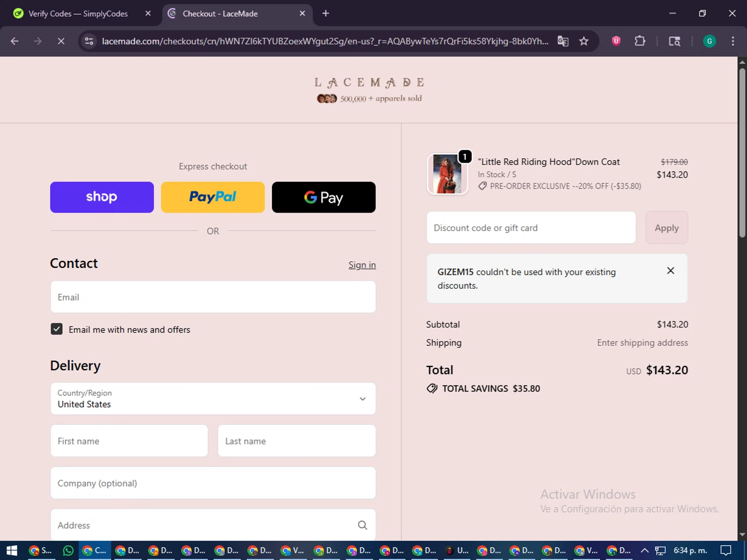Click the Company (optional) field
Viewport: 747px width, 560px height.
213,483
